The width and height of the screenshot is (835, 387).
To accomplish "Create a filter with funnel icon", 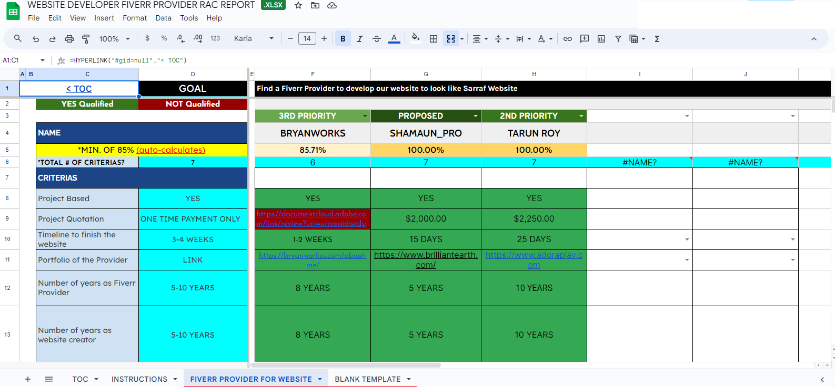I will coord(618,39).
